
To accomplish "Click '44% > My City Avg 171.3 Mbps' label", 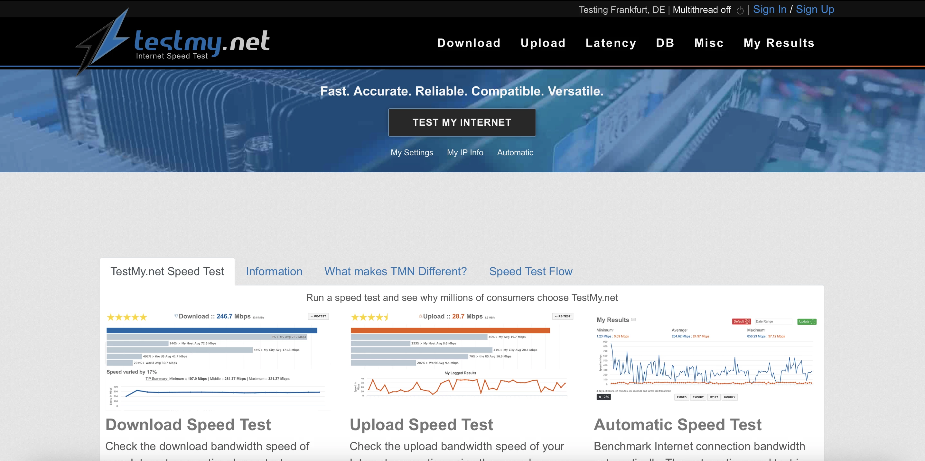I will [x=276, y=350].
